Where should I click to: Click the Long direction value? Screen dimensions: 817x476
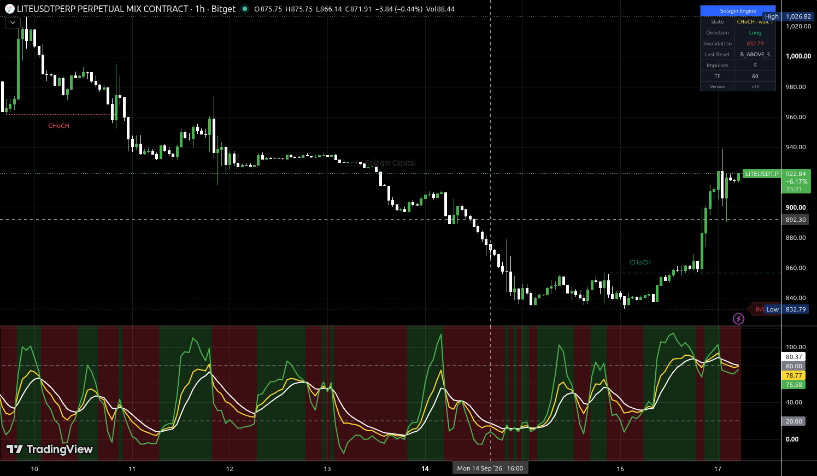pos(755,33)
